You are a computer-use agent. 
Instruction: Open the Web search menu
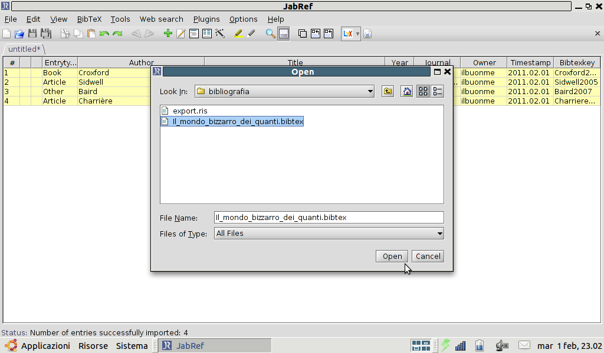tap(162, 19)
